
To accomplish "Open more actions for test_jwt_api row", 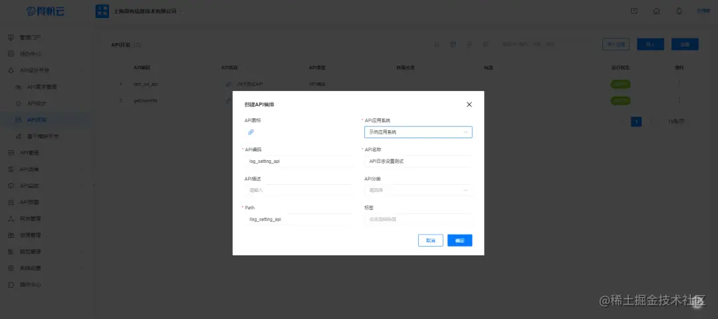I will 679,84.
